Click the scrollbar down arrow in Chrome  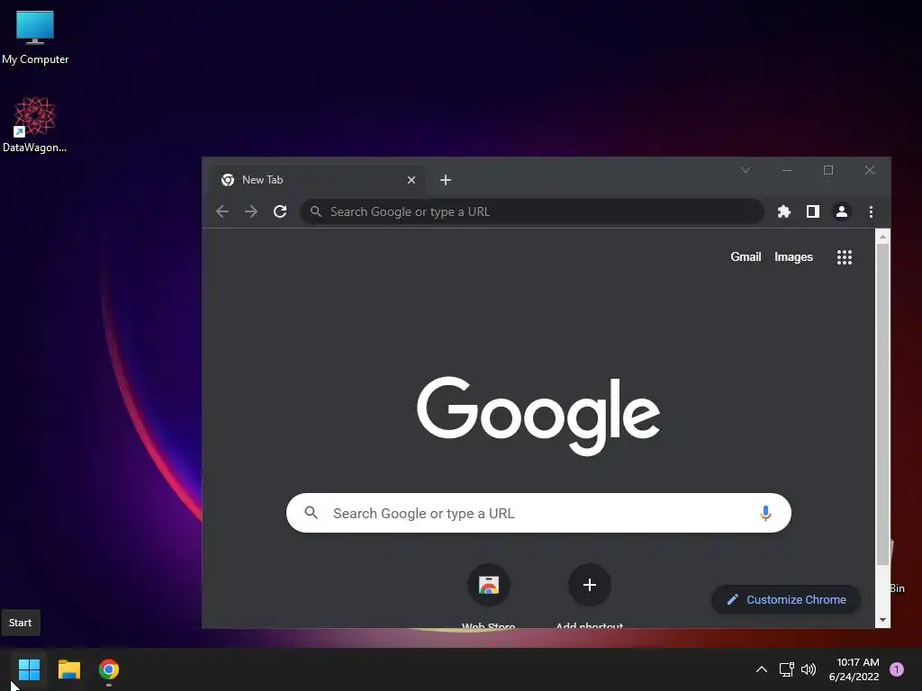click(882, 620)
